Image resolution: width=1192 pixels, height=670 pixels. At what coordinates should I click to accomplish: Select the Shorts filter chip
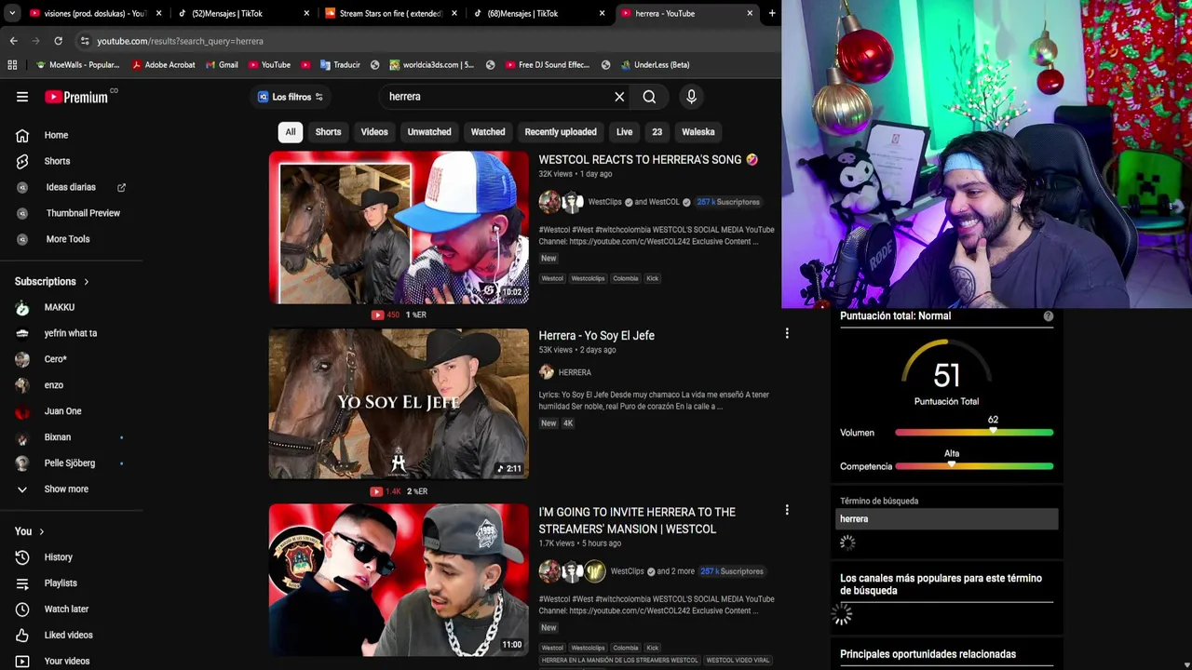tap(328, 132)
